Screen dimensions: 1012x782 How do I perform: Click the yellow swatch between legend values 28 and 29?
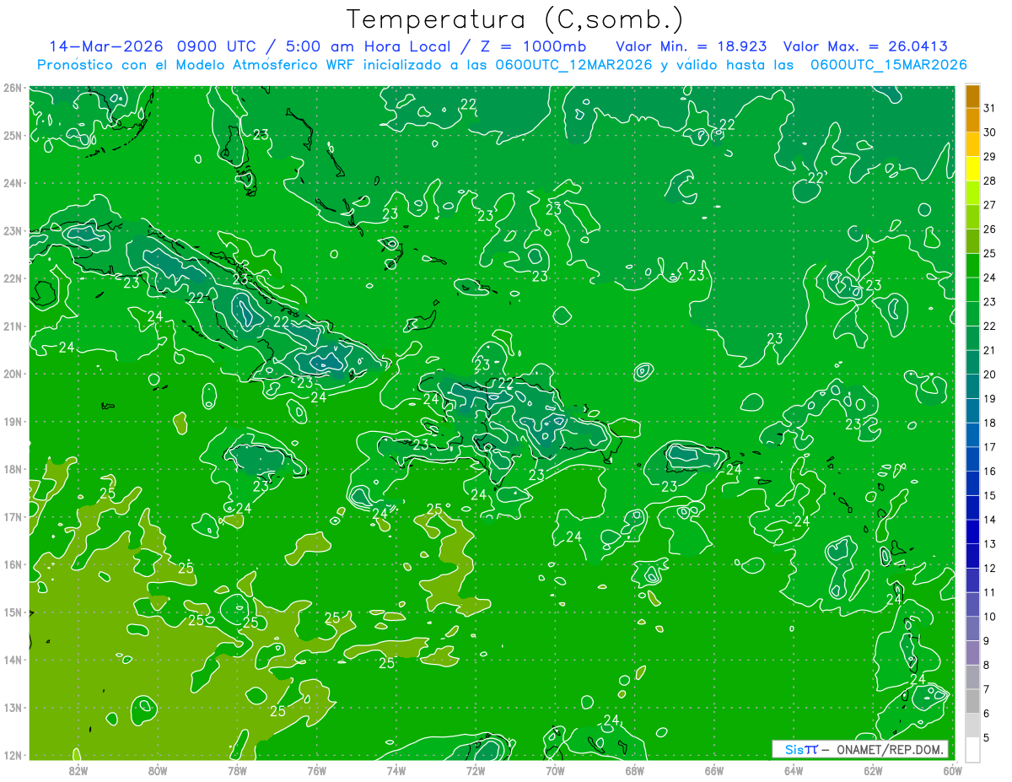click(x=972, y=169)
